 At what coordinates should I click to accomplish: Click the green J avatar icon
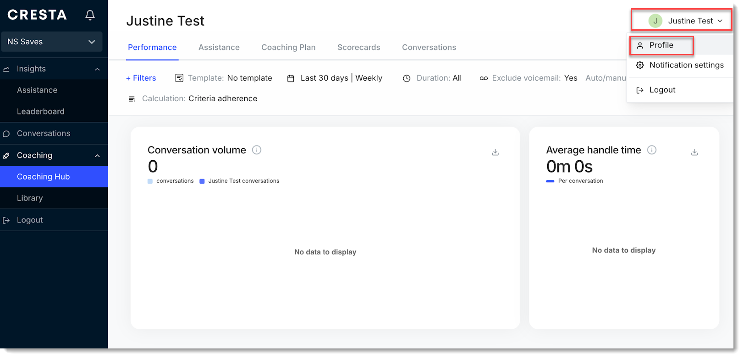[655, 21]
